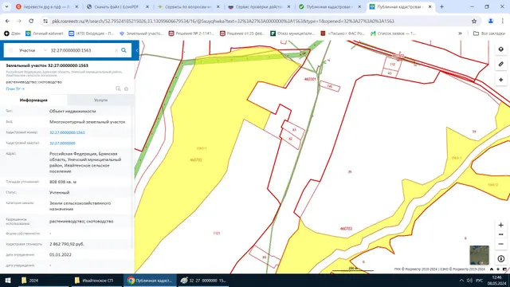Reset map orientation with compass icon
The width and height of the screenshot is (510, 287).
(x=501, y=258)
